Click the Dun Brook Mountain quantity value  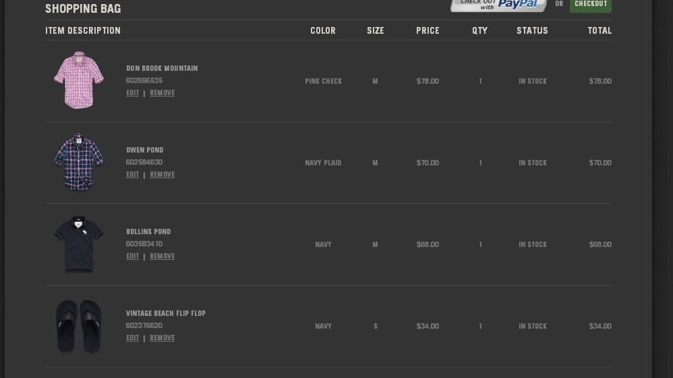480,81
